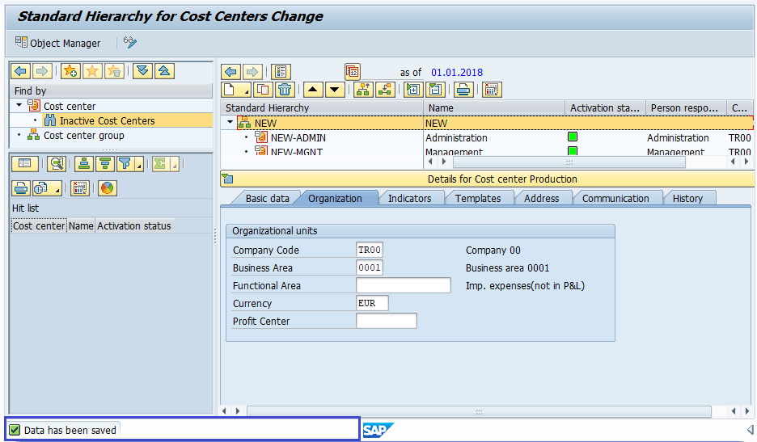Click the hierarchy Delete trash icon

285,90
